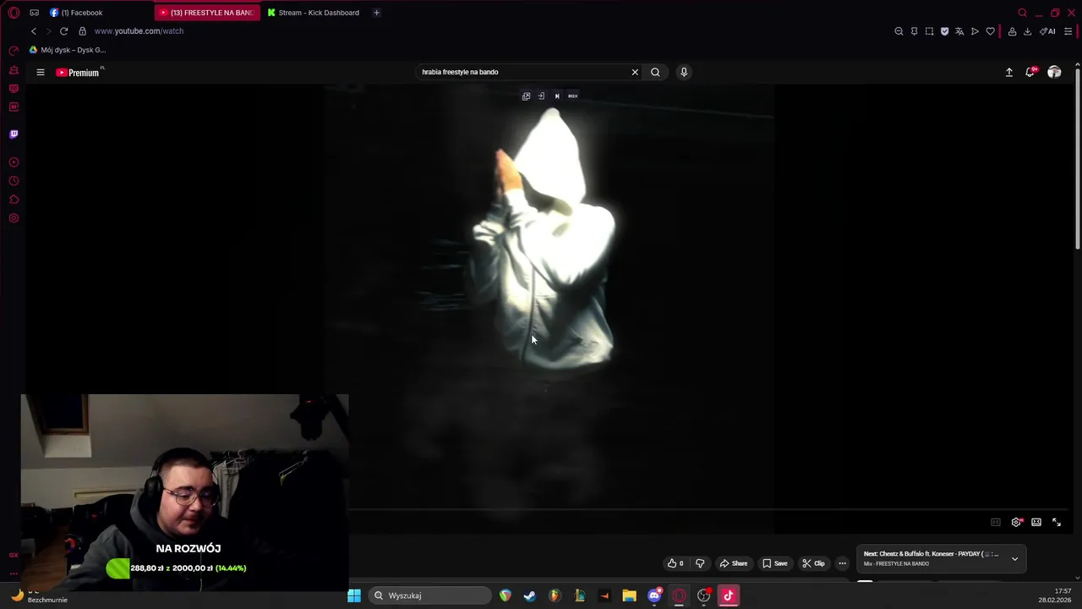Screen dimensions: 1082x609
Task: Focus the address bar with youtube.com/watch
Action: click(x=139, y=31)
